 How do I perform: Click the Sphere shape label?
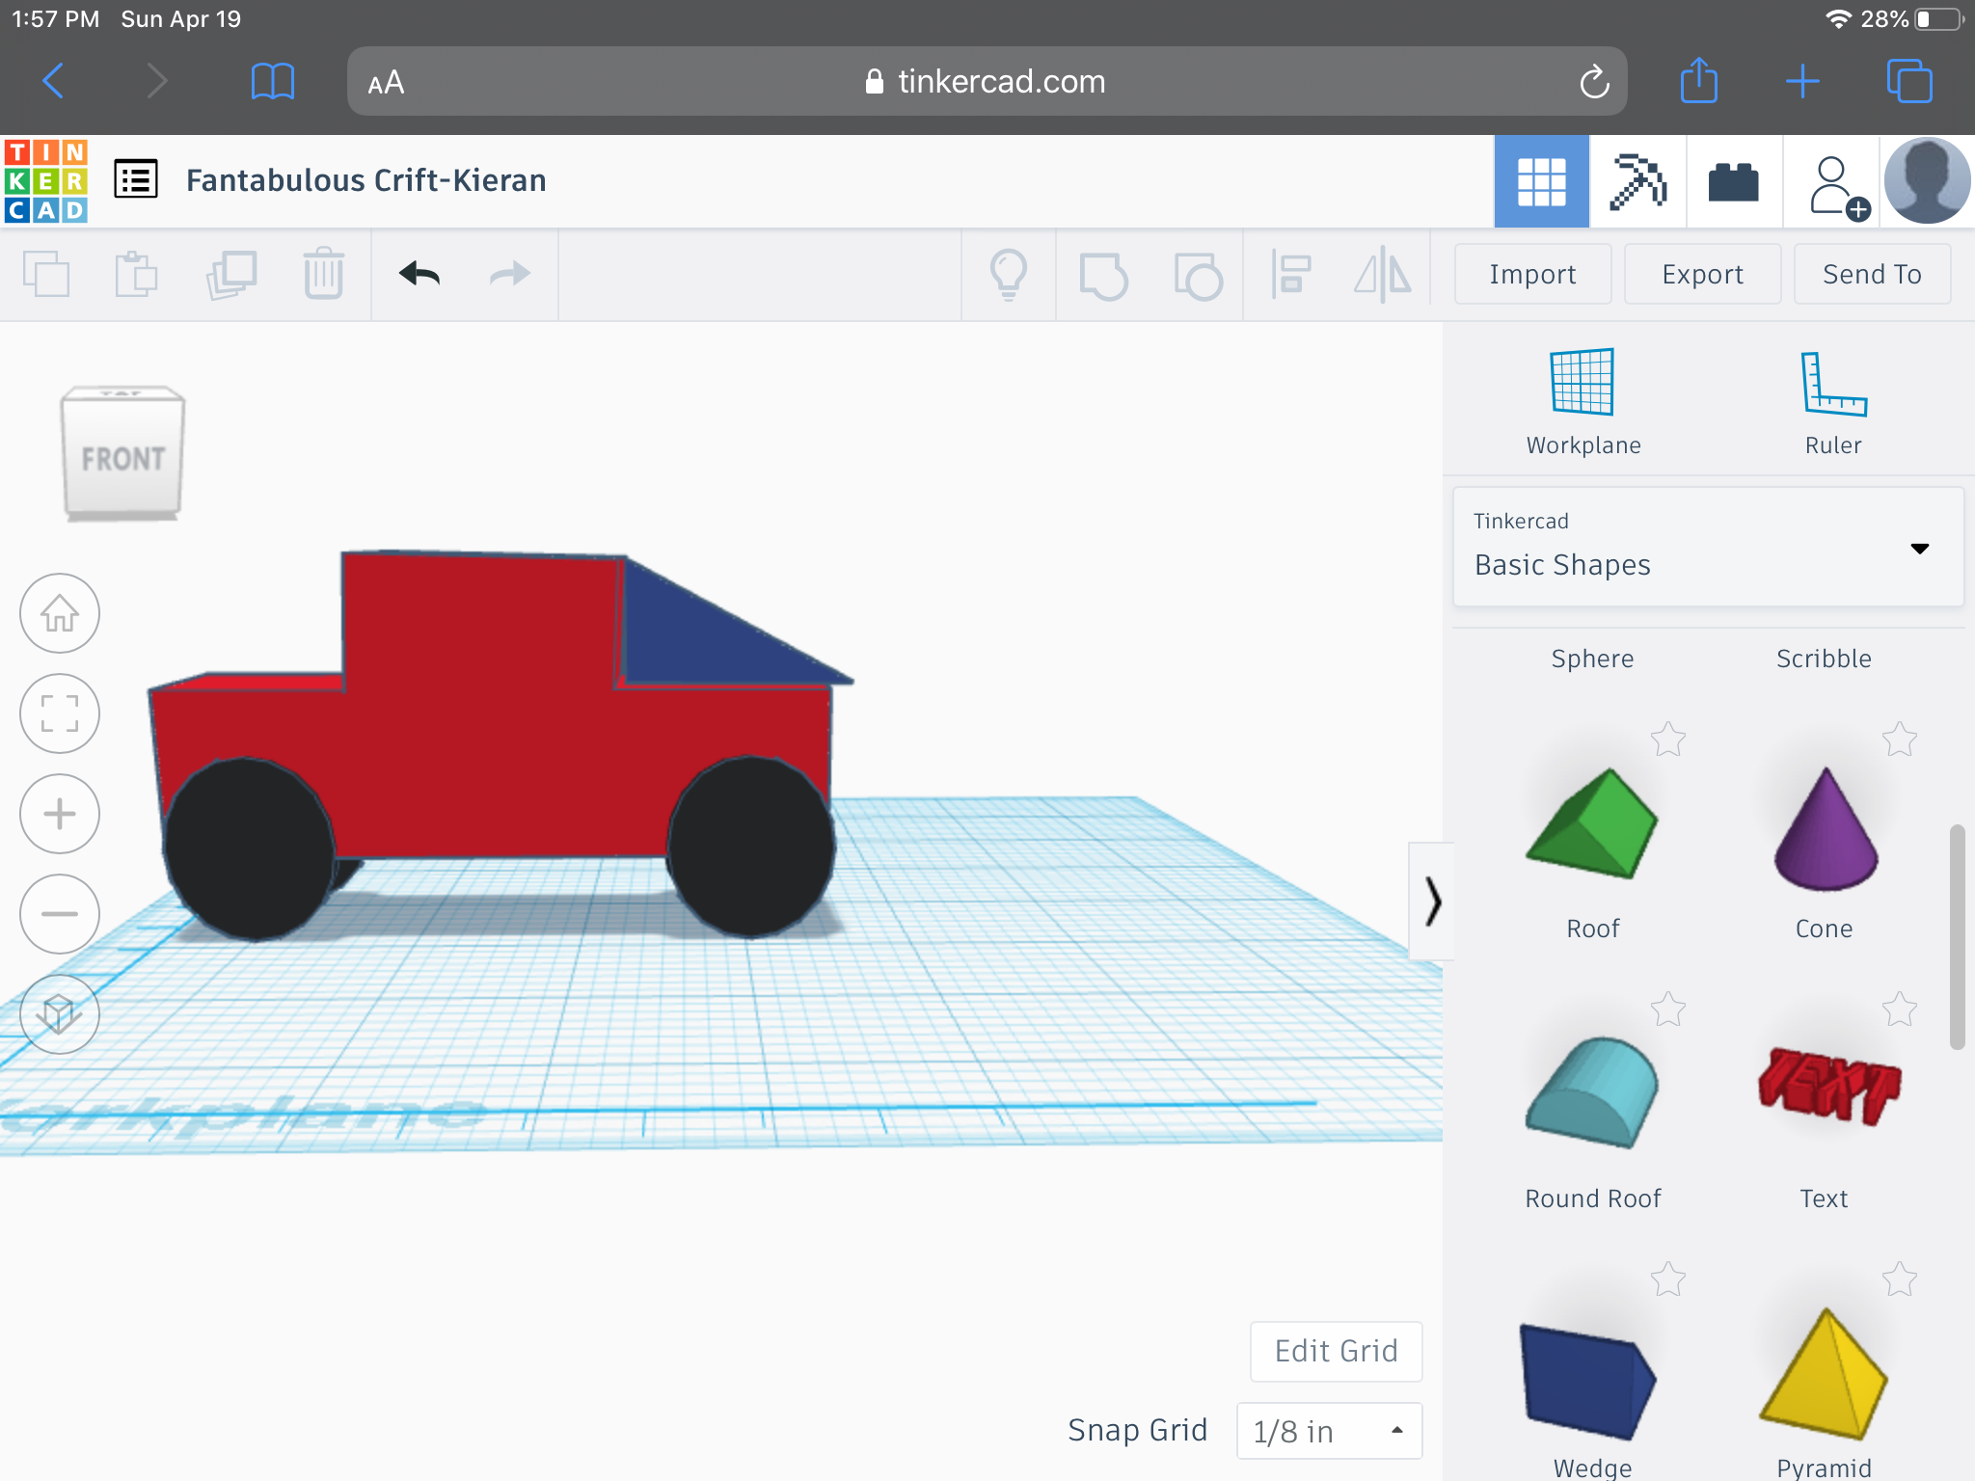[1592, 659]
